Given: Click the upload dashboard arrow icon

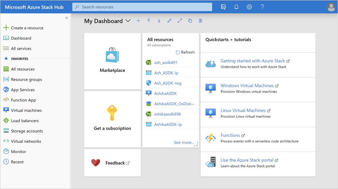Looking at the screenshot, I should [149, 21].
